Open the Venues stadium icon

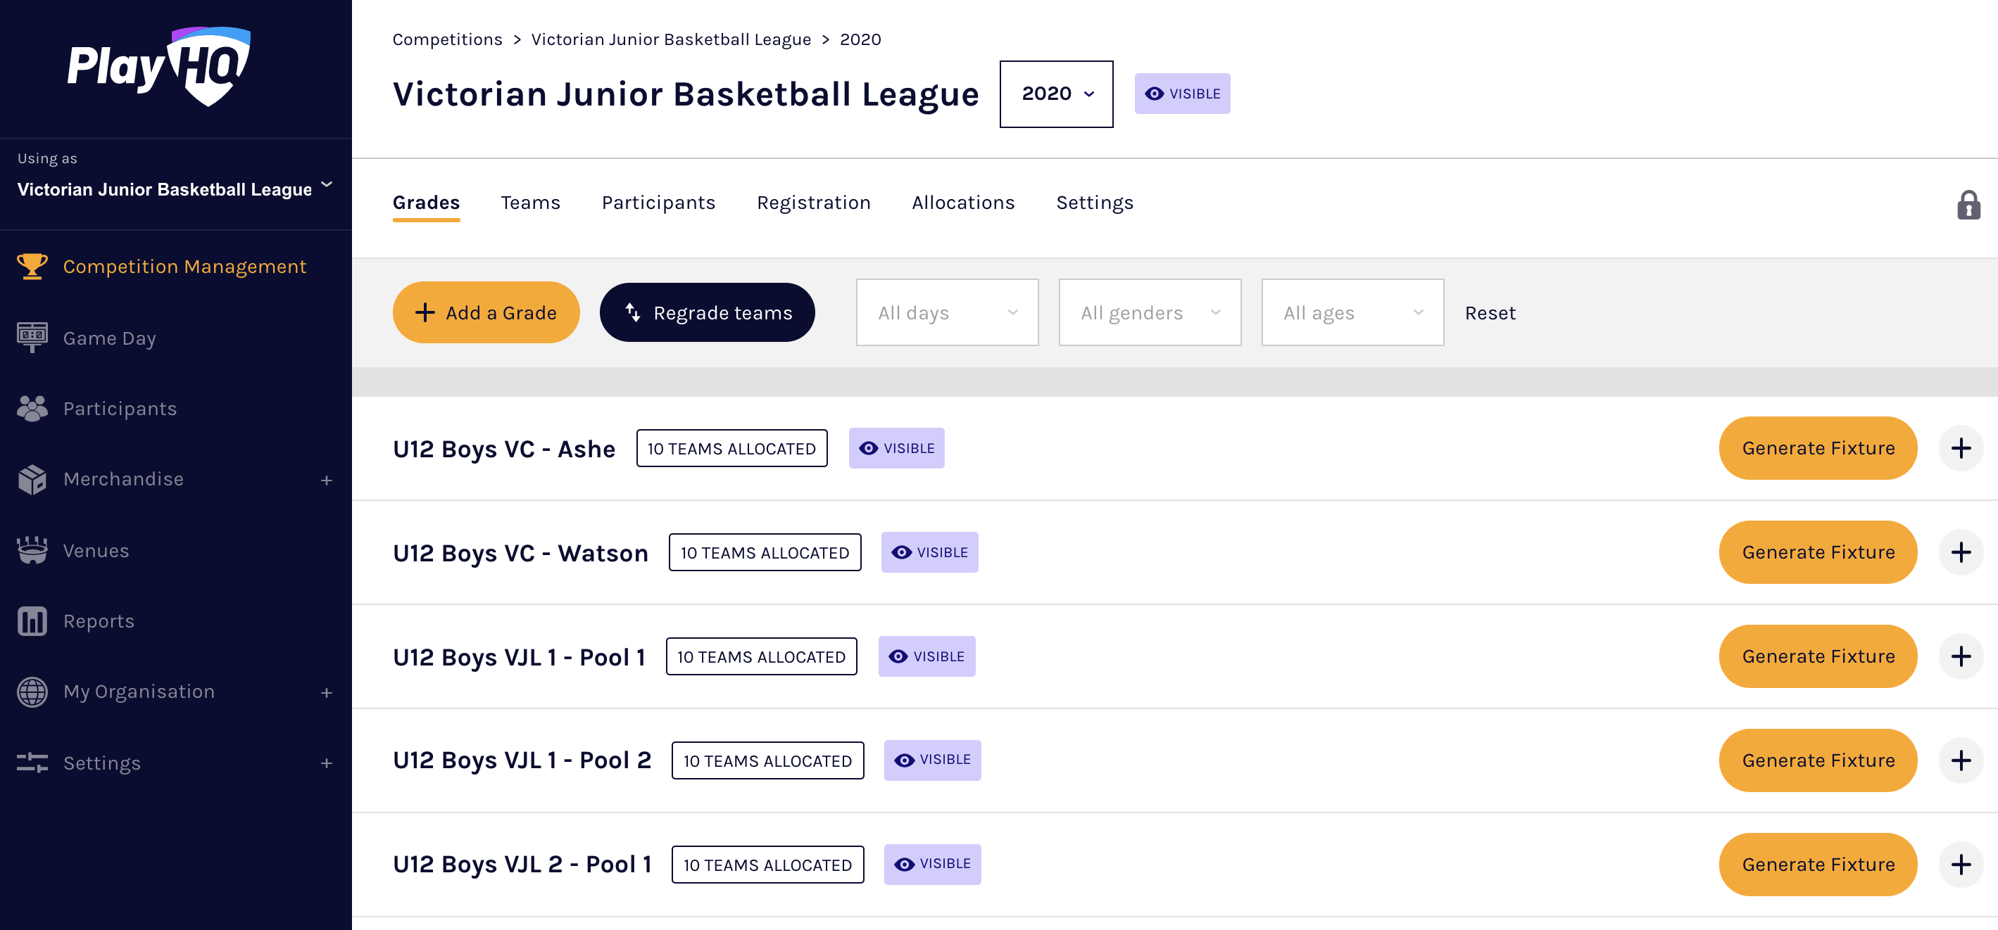pos(32,550)
